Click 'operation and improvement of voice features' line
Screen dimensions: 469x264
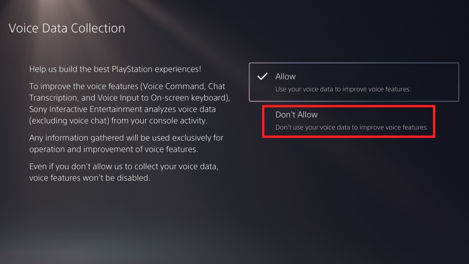coord(113,149)
